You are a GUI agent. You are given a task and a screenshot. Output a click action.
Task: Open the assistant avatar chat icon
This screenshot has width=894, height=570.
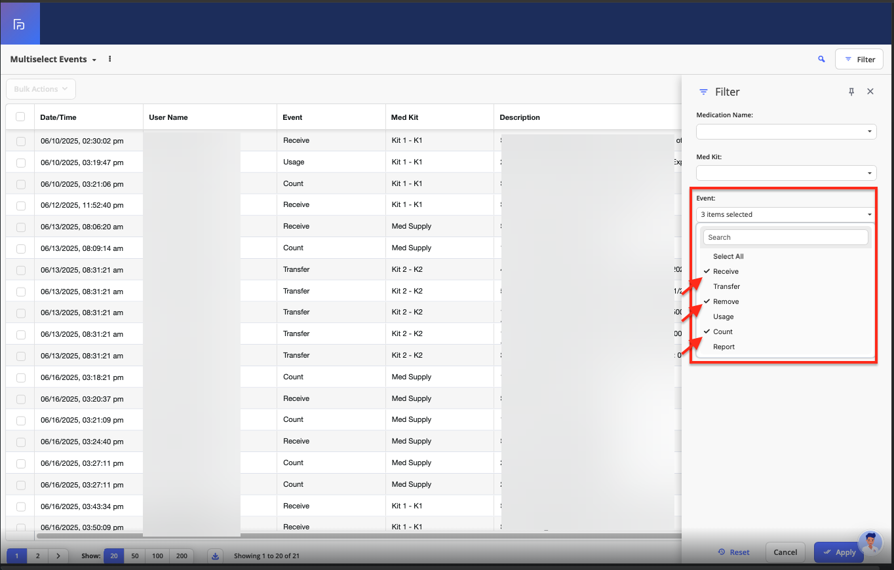pyautogui.click(x=870, y=543)
